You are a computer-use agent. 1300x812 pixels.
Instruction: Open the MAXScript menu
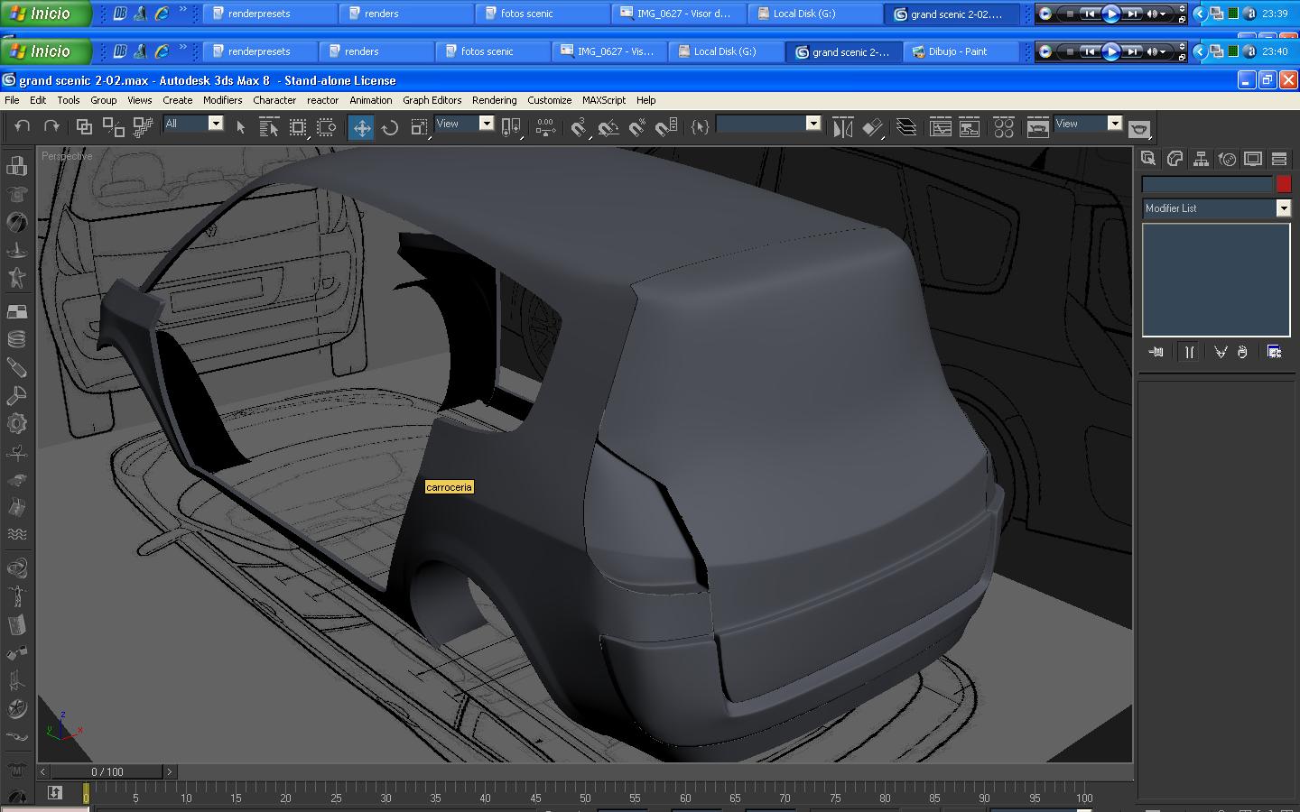click(x=603, y=100)
